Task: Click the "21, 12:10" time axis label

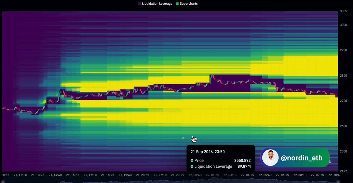Action: click(x=20, y=175)
